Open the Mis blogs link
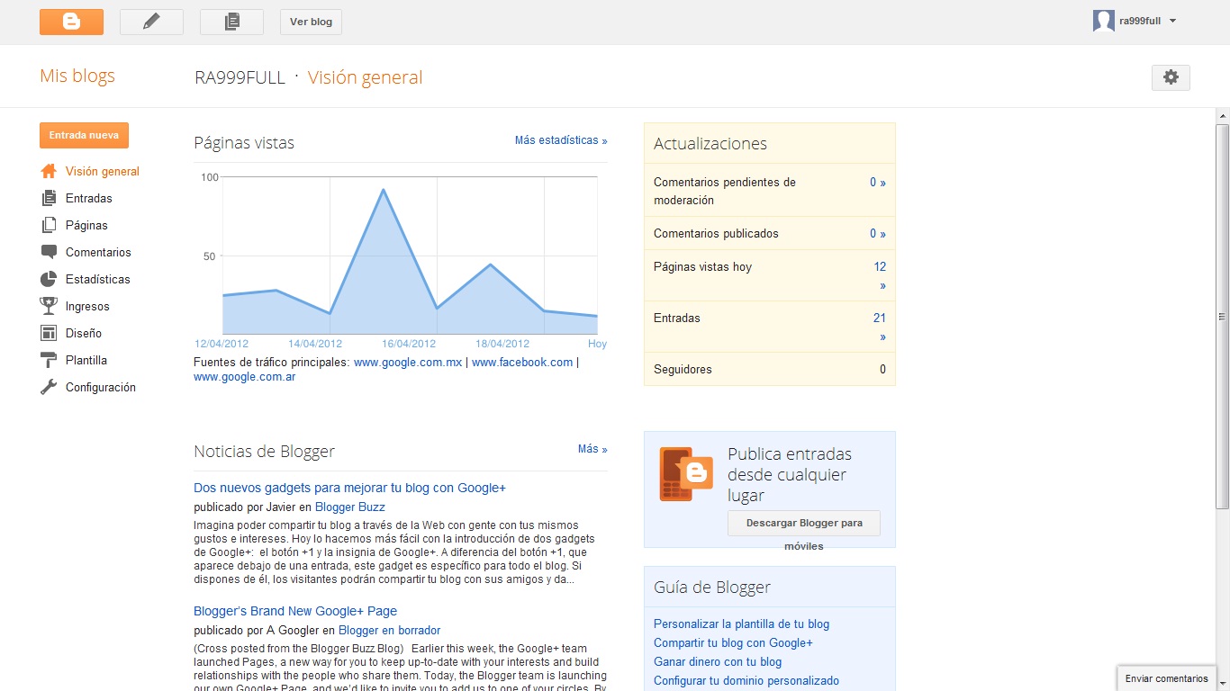This screenshot has height=691, width=1230. [77, 76]
